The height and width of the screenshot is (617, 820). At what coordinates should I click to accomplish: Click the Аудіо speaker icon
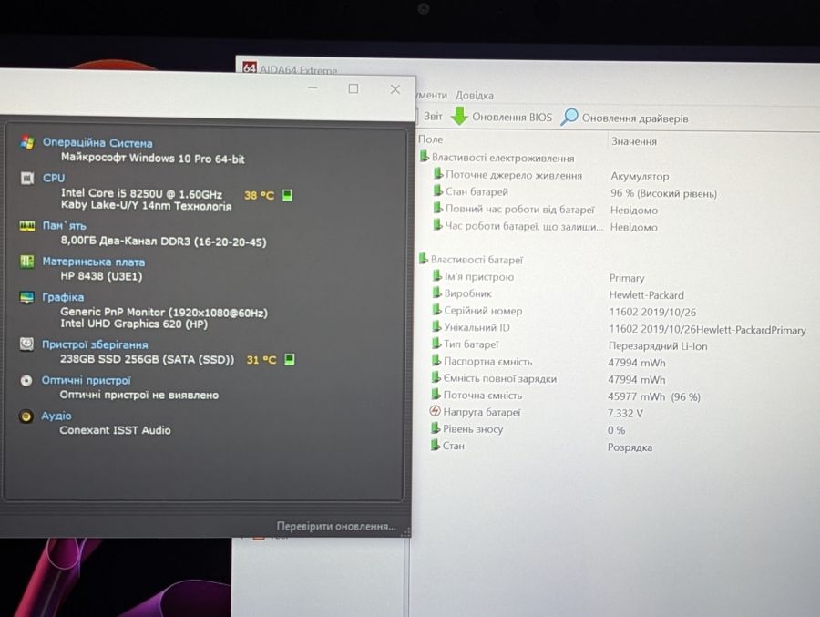coord(26,416)
